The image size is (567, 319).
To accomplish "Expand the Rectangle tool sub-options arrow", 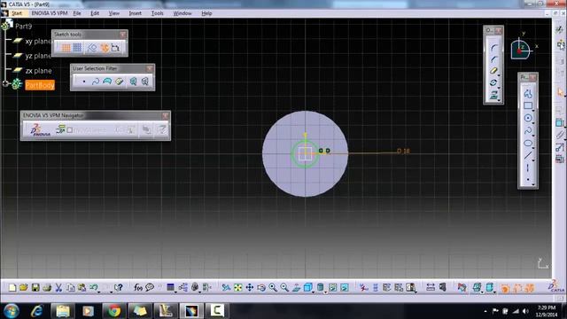I will 533,110.
